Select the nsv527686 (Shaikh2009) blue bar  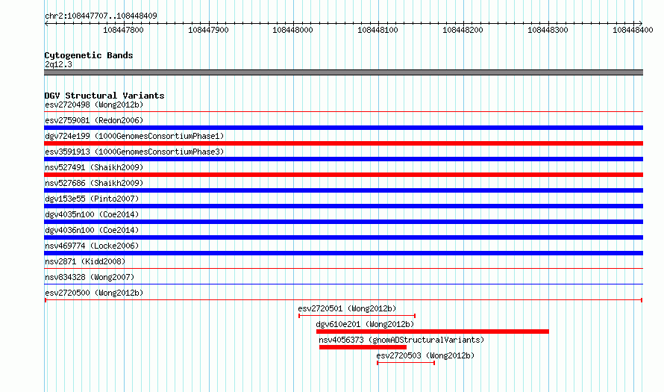click(x=343, y=190)
